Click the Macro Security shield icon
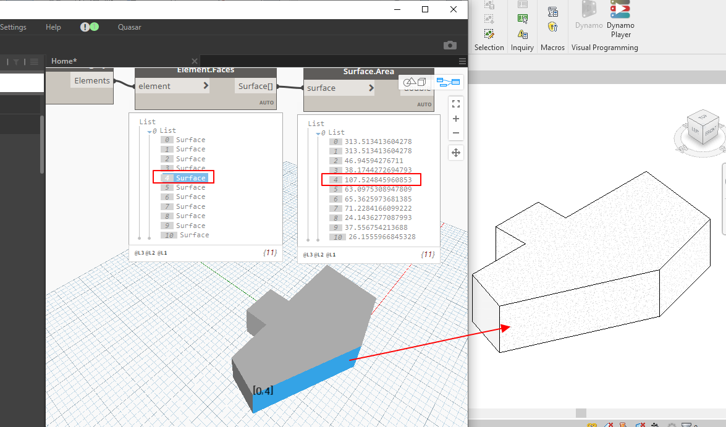 click(553, 28)
